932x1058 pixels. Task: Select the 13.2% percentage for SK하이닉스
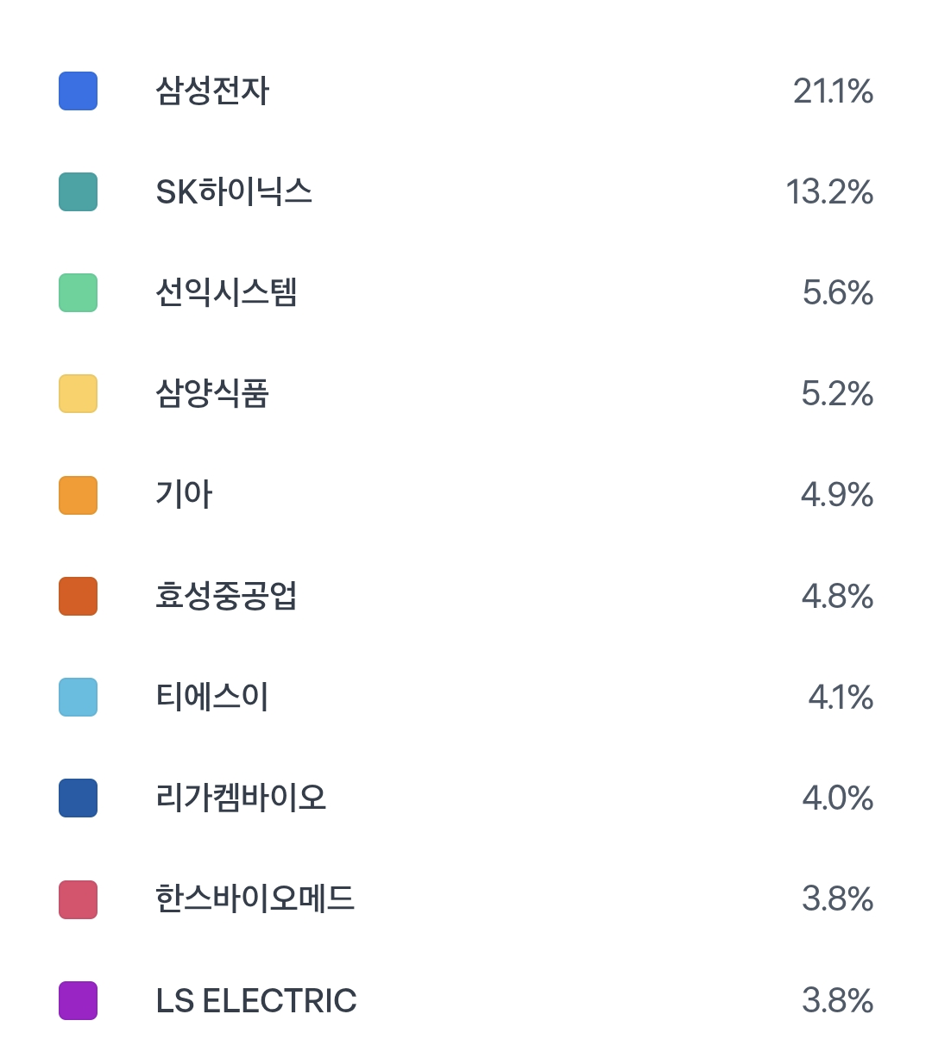[x=829, y=192]
